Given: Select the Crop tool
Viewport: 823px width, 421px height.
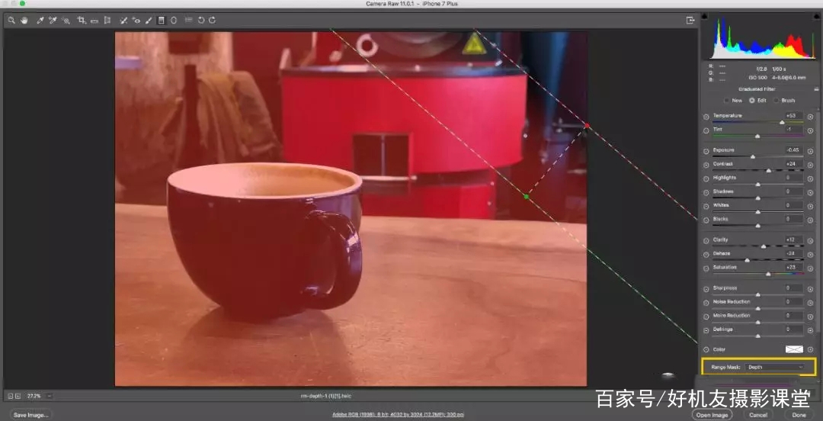Looking at the screenshot, I should tap(82, 21).
